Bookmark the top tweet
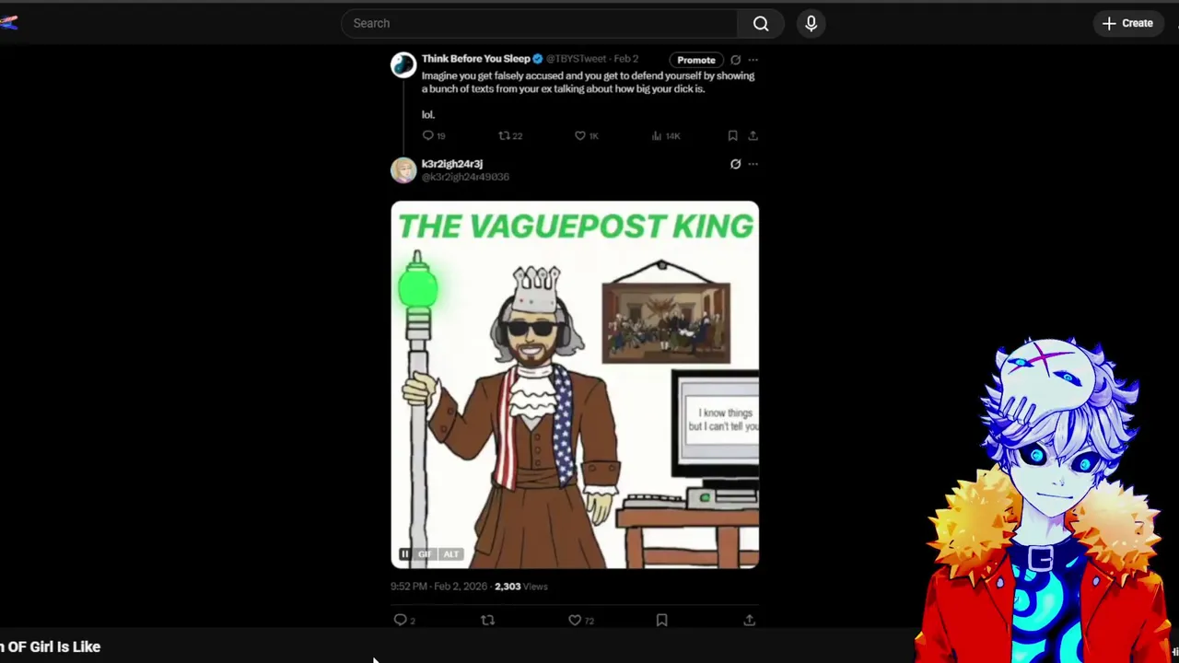 pyautogui.click(x=732, y=135)
